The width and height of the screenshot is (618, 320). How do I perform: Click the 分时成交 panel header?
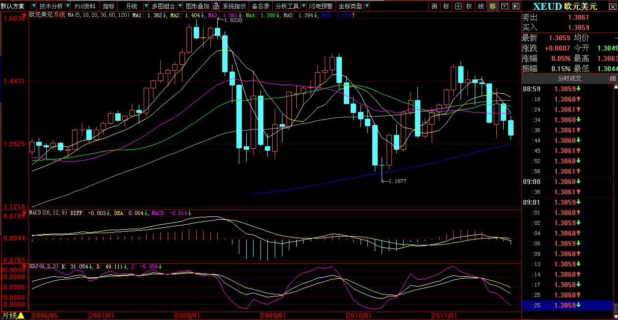[565, 79]
